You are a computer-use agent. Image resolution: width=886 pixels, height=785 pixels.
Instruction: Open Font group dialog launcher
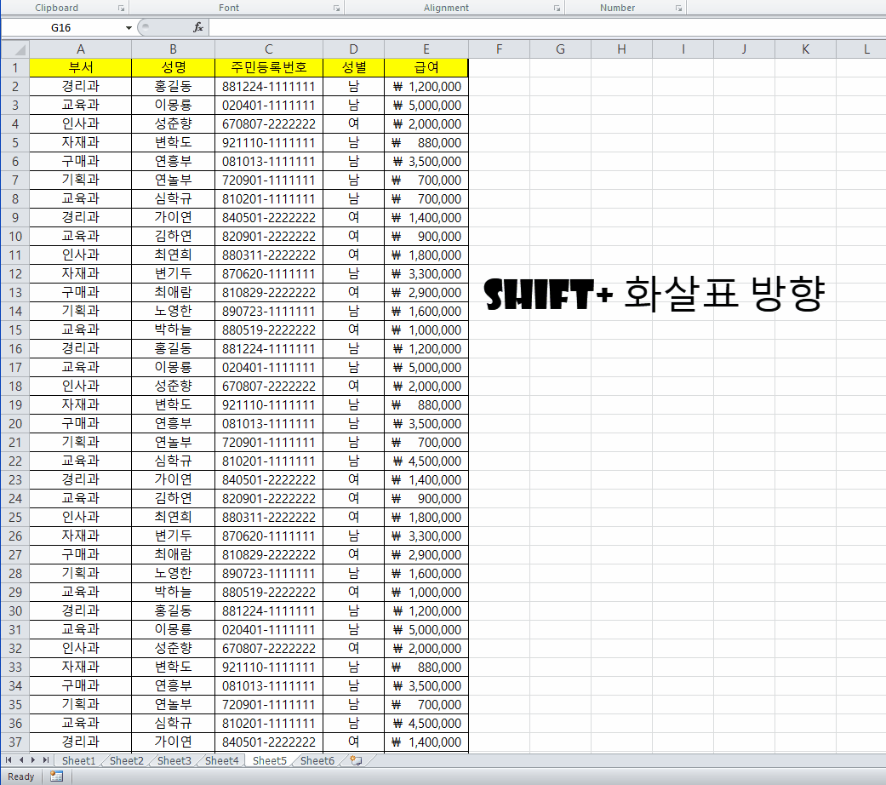[x=336, y=8]
